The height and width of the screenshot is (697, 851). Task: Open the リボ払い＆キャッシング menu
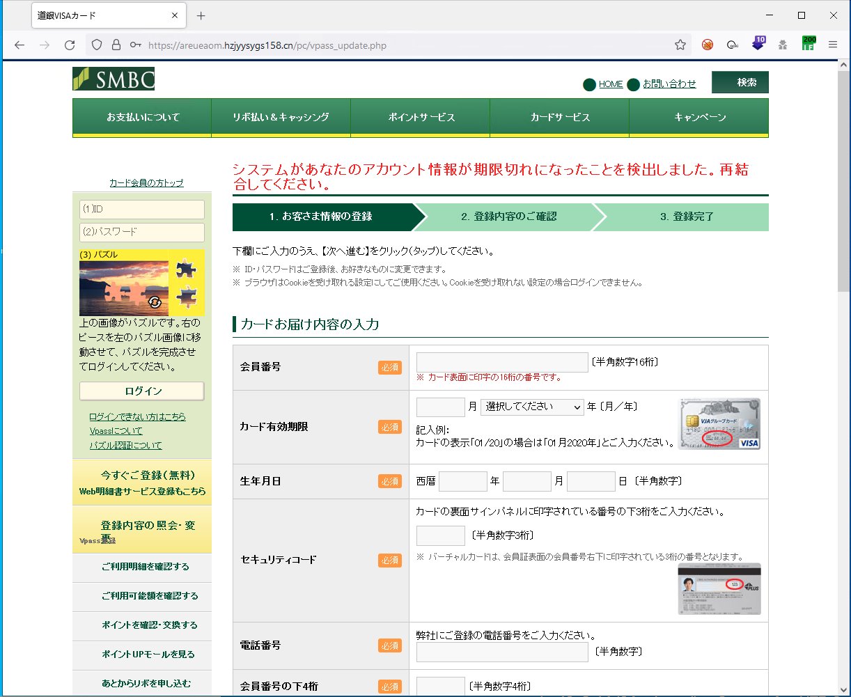pyautogui.click(x=281, y=117)
